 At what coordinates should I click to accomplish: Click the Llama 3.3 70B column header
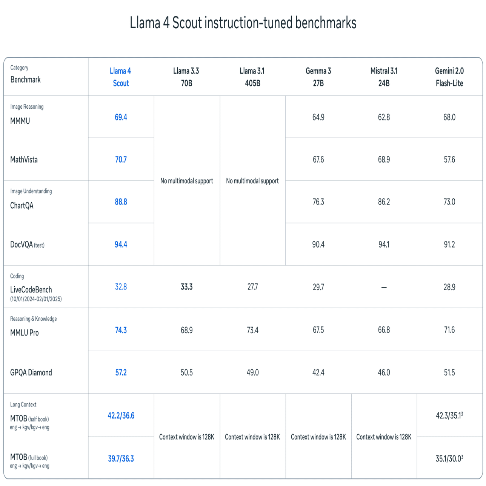pyautogui.click(x=186, y=77)
